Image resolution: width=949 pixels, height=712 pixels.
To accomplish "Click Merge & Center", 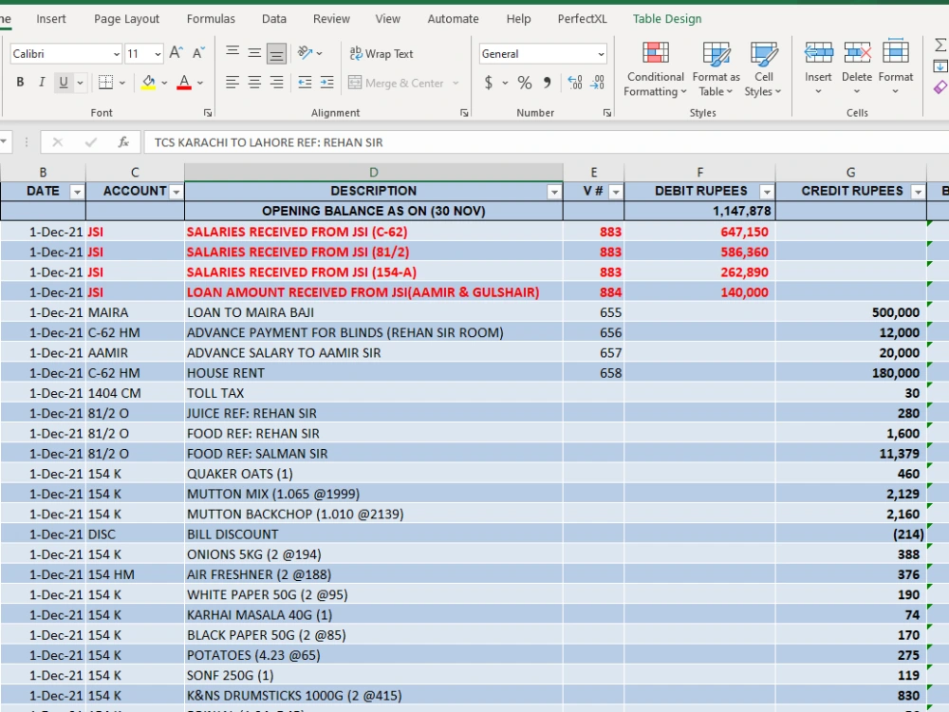I will [x=397, y=83].
